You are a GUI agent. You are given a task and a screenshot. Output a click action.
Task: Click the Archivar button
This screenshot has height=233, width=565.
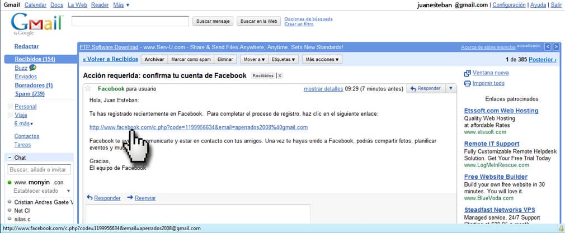tap(154, 59)
